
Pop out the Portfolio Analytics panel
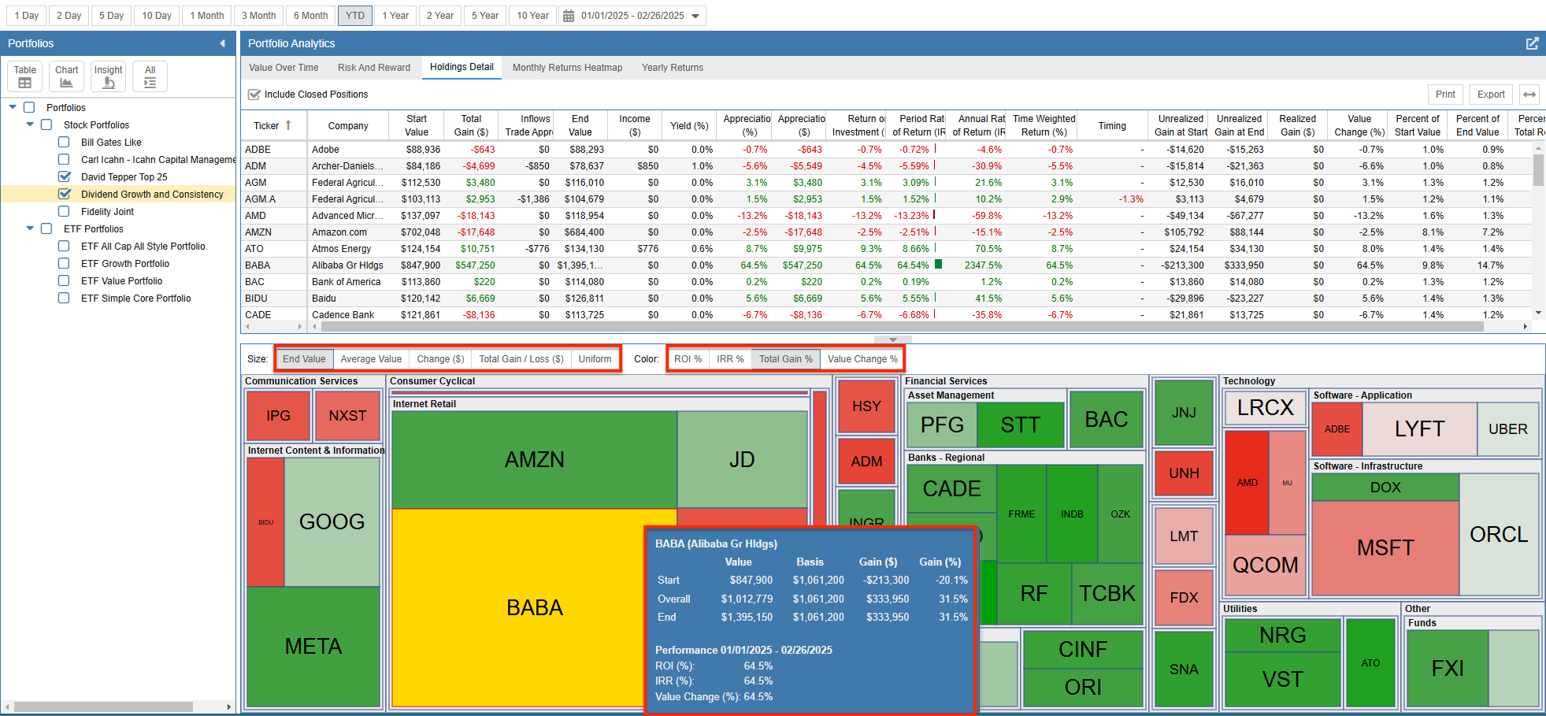[1532, 43]
